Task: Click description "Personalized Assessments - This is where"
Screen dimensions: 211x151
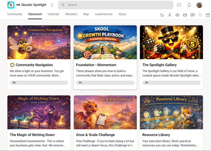Action: point(37,143)
